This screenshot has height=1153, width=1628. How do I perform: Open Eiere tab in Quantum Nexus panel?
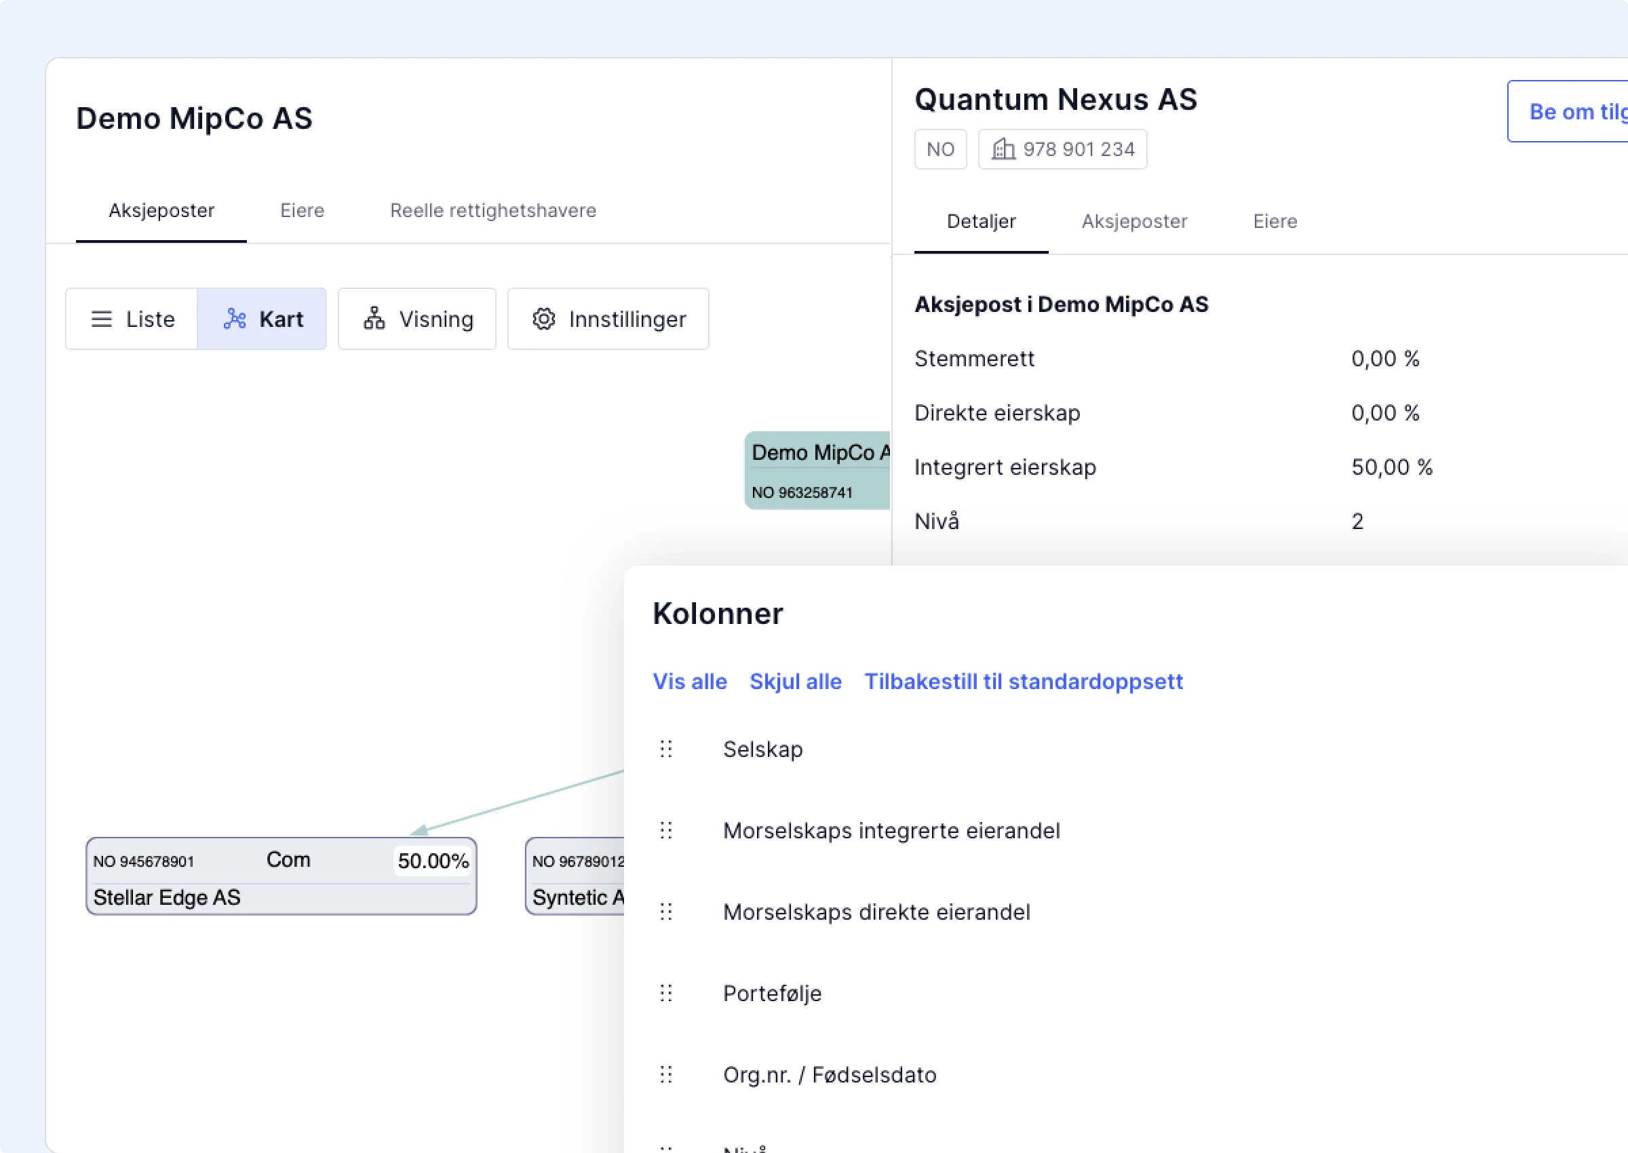1275,222
